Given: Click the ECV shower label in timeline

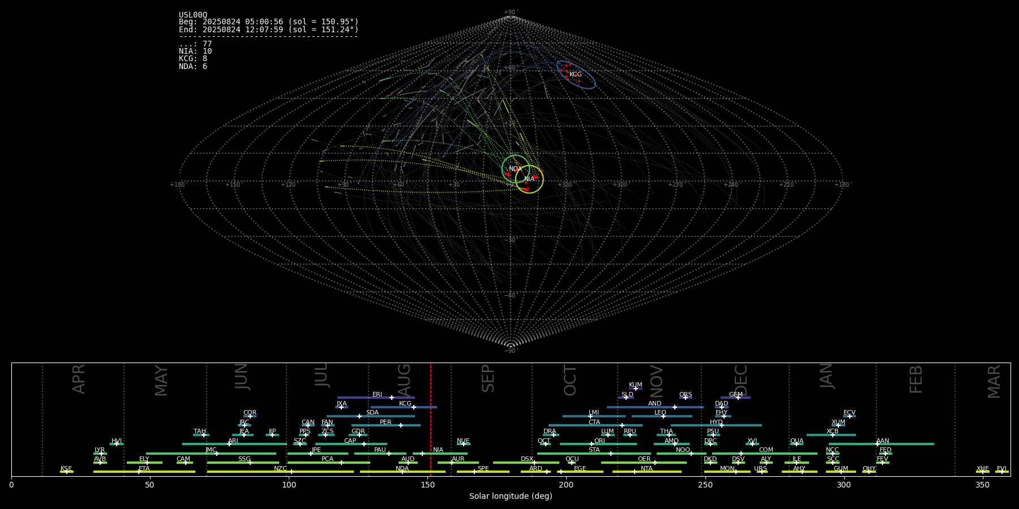Looking at the screenshot, I should (849, 413).
